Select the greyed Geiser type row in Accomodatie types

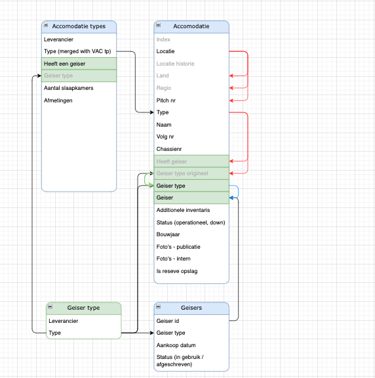[79, 75]
